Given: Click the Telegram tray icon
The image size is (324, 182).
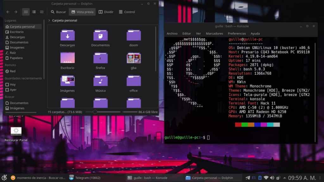Looking at the screenshot, I should (248, 178).
